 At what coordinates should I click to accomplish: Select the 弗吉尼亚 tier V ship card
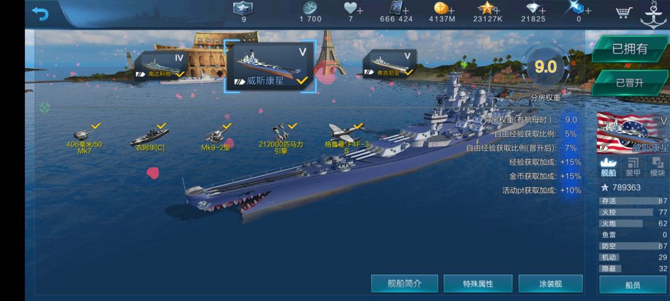click(390, 64)
